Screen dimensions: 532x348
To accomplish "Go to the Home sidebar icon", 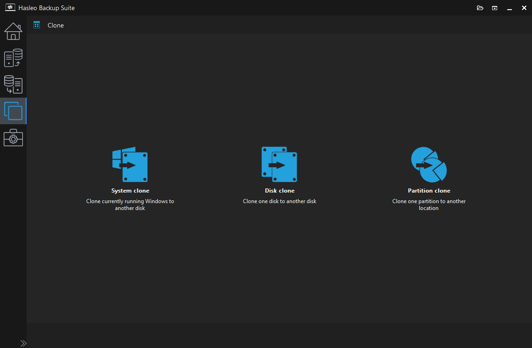I will tap(13, 31).
